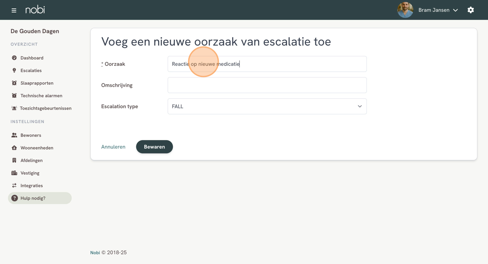The image size is (488, 264).
Task: Open the Escalation type dropdown showing FALL
Action: pyautogui.click(x=267, y=106)
